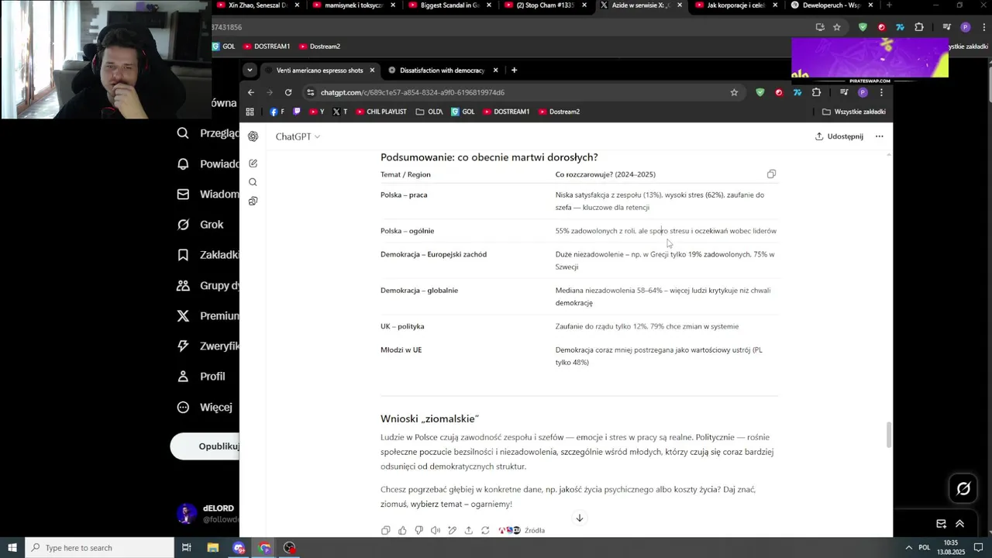Open Wiadomości envelope item in X sidebar
The image size is (992, 558).
coord(207,195)
